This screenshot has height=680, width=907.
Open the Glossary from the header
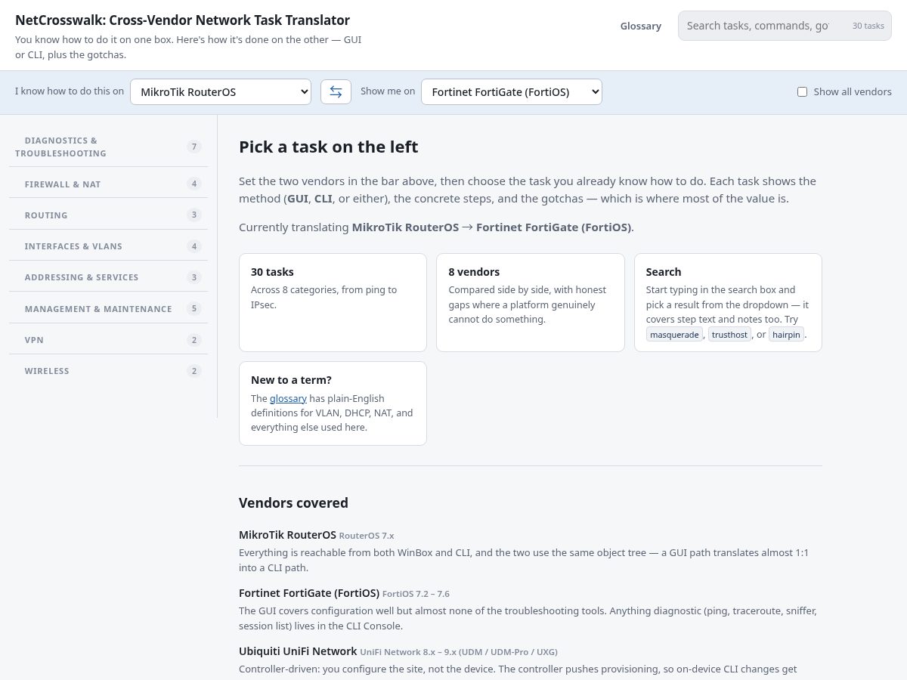(641, 26)
